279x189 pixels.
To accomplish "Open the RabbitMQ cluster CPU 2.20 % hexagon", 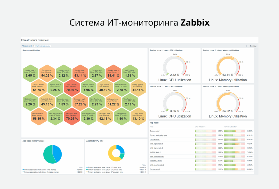I will [x=31, y=102].
